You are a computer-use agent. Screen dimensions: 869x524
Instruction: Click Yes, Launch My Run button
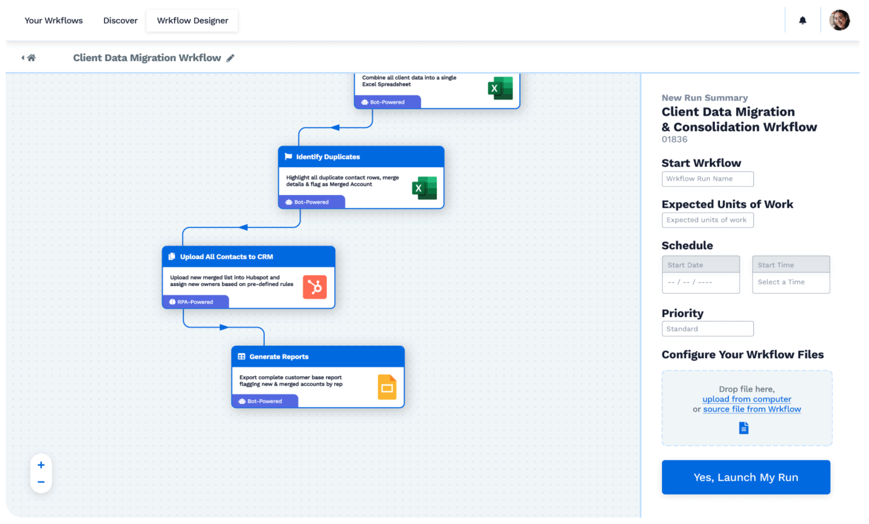746,477
